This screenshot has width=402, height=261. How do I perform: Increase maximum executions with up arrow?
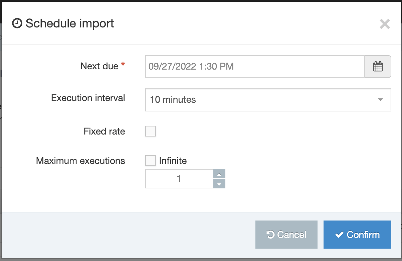click(x=219, y=174)
